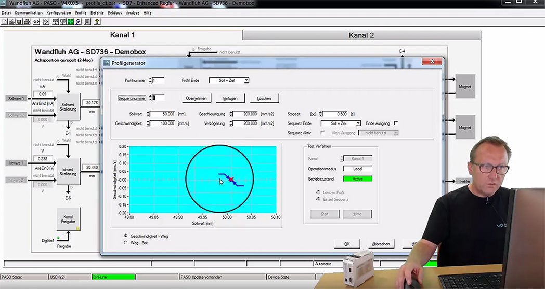
Task: Click the Print toolbar icon
Action: (x=27, y=22)
